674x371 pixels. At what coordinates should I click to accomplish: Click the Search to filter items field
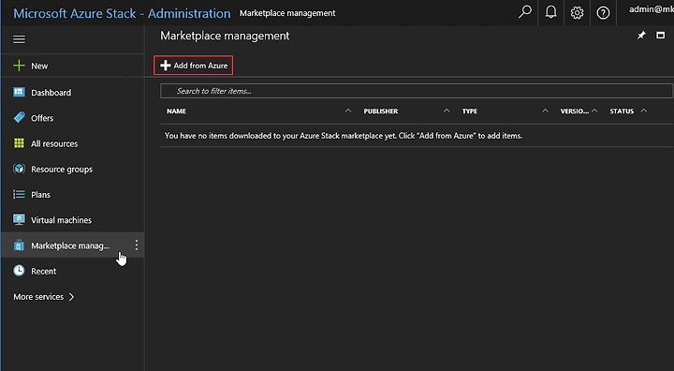point(416,91)
